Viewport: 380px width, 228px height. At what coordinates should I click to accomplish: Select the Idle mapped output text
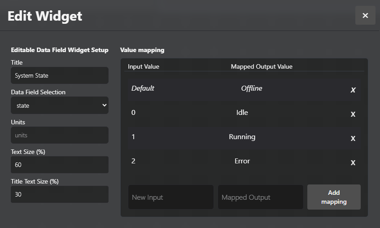242,113
